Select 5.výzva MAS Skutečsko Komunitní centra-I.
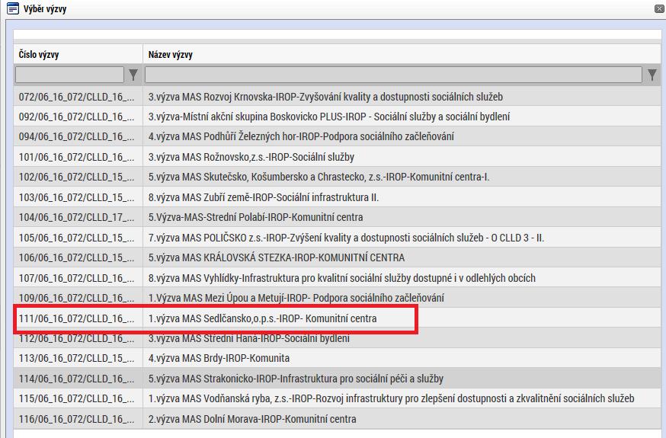Screen dimensions: 666x438 pos(319,177)
